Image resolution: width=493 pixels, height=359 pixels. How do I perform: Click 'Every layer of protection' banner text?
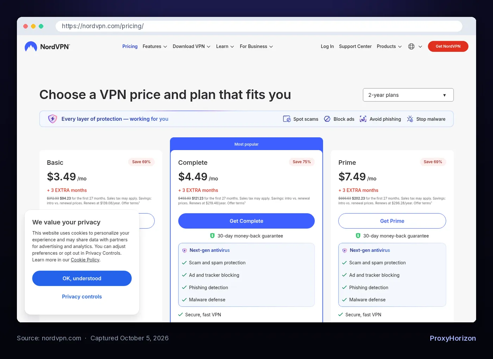click(x=115, y=119)
